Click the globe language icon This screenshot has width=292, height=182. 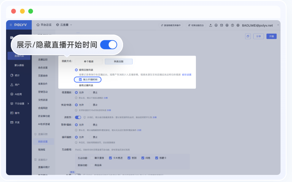tap(238, 25)
